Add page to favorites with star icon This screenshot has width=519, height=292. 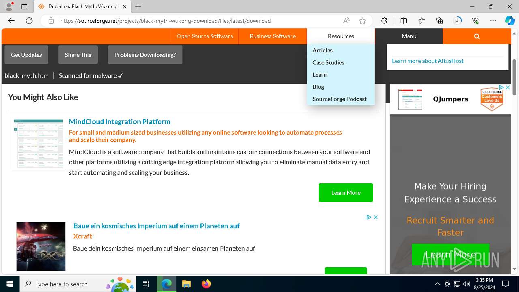coord(362,21)
